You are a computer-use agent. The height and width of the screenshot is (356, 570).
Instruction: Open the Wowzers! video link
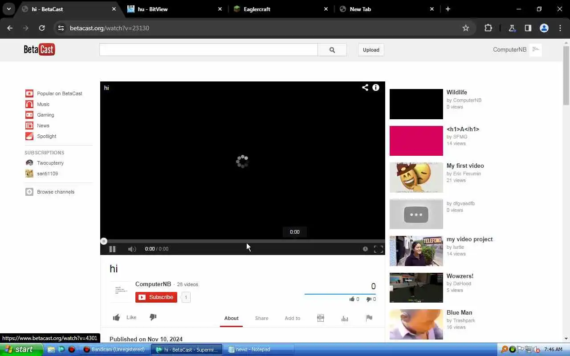click(x=460, y=276)
